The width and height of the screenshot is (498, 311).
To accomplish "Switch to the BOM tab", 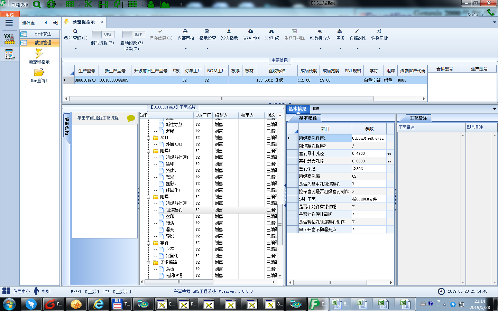I will (316, 109).
